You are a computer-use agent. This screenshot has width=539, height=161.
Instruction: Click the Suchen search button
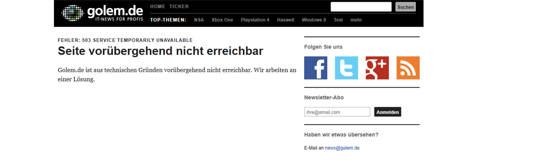[406, 7]
